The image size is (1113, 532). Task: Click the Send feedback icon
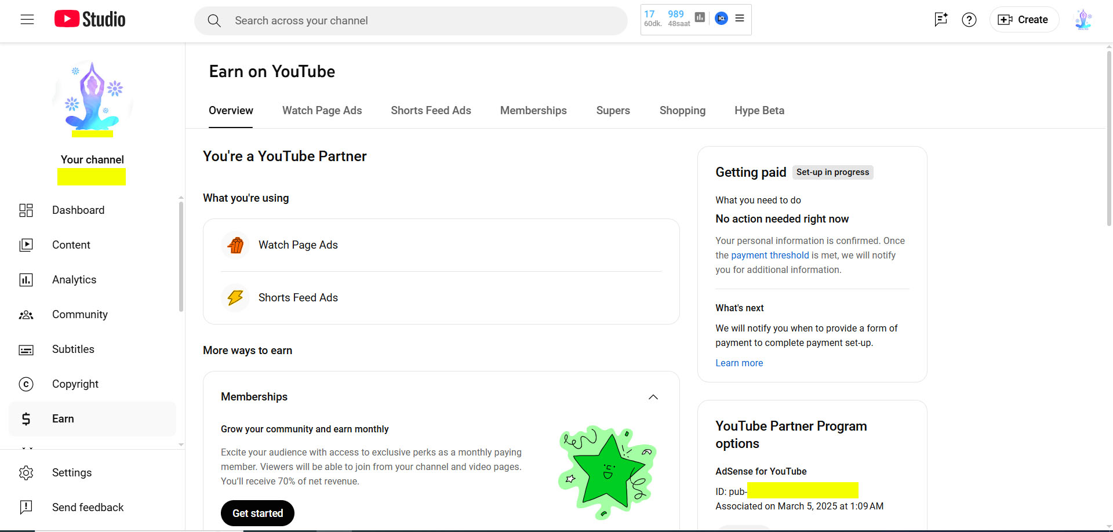pos(26,508)
